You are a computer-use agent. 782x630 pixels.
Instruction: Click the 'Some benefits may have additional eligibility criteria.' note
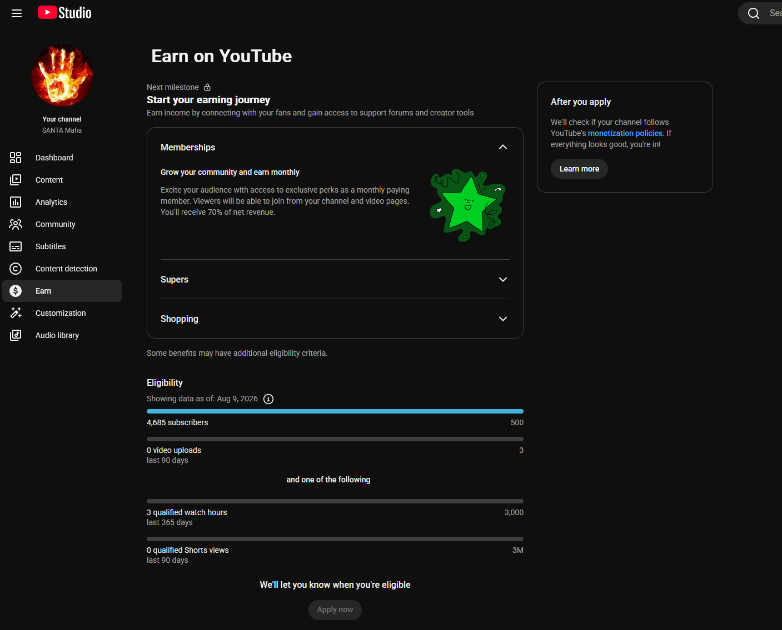(x=237, y=353)
